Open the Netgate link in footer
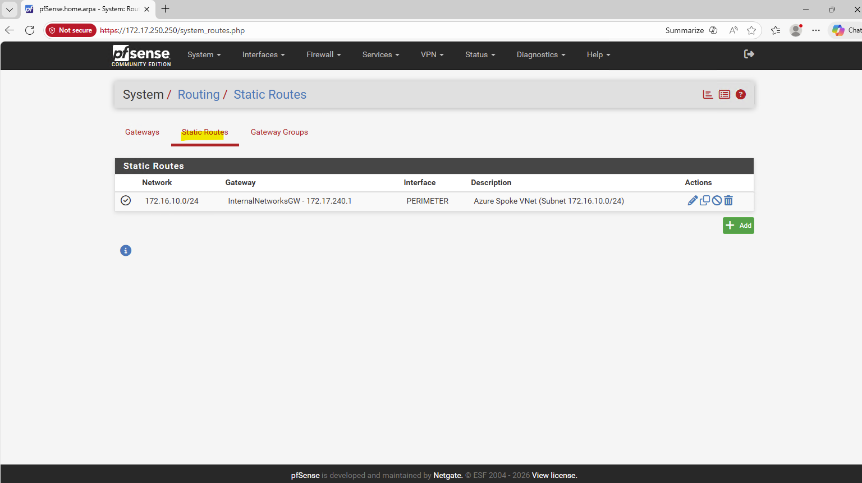The width and height of the screenshot is (862, 483). [448, 475]
